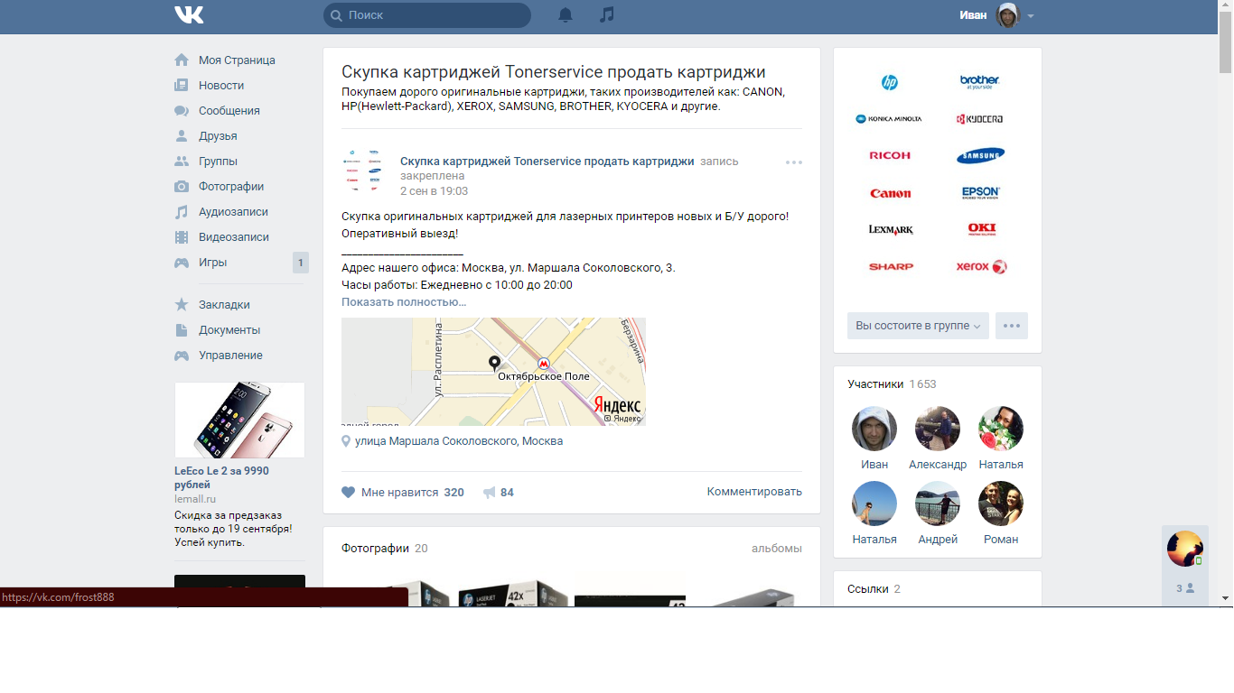Open photo альбомы link
Screen dimensions: 1234x693
coord(777,549)
